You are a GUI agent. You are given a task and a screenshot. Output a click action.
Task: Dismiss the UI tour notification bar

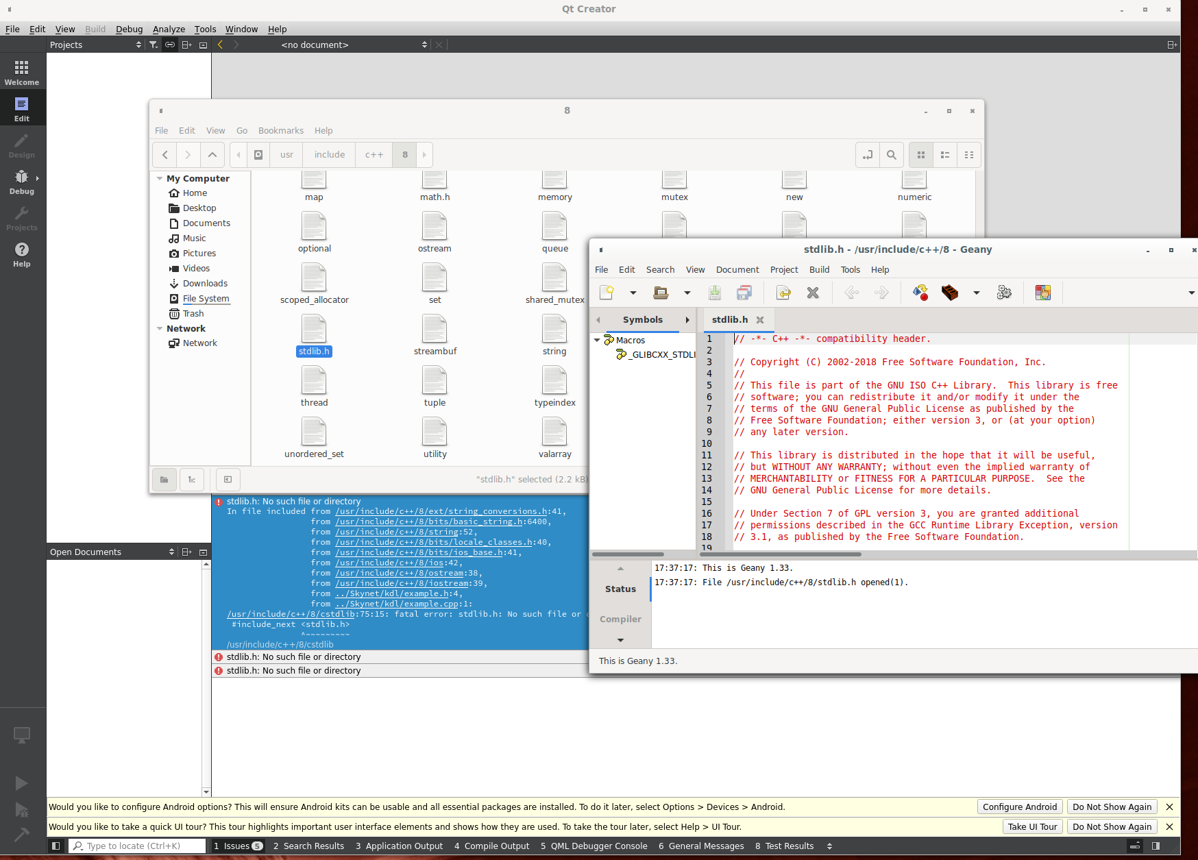(1169, 827)
